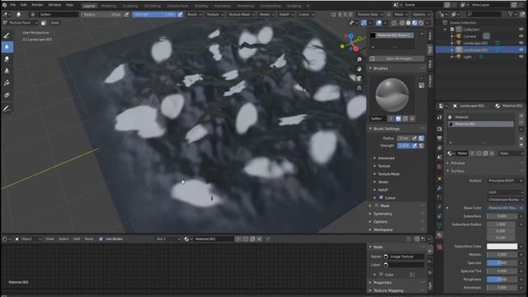Image resolution: width=528 pixels, height=297 pixels.
Task: Toggle the Mask panel checkbox
Action: [377, 205]
